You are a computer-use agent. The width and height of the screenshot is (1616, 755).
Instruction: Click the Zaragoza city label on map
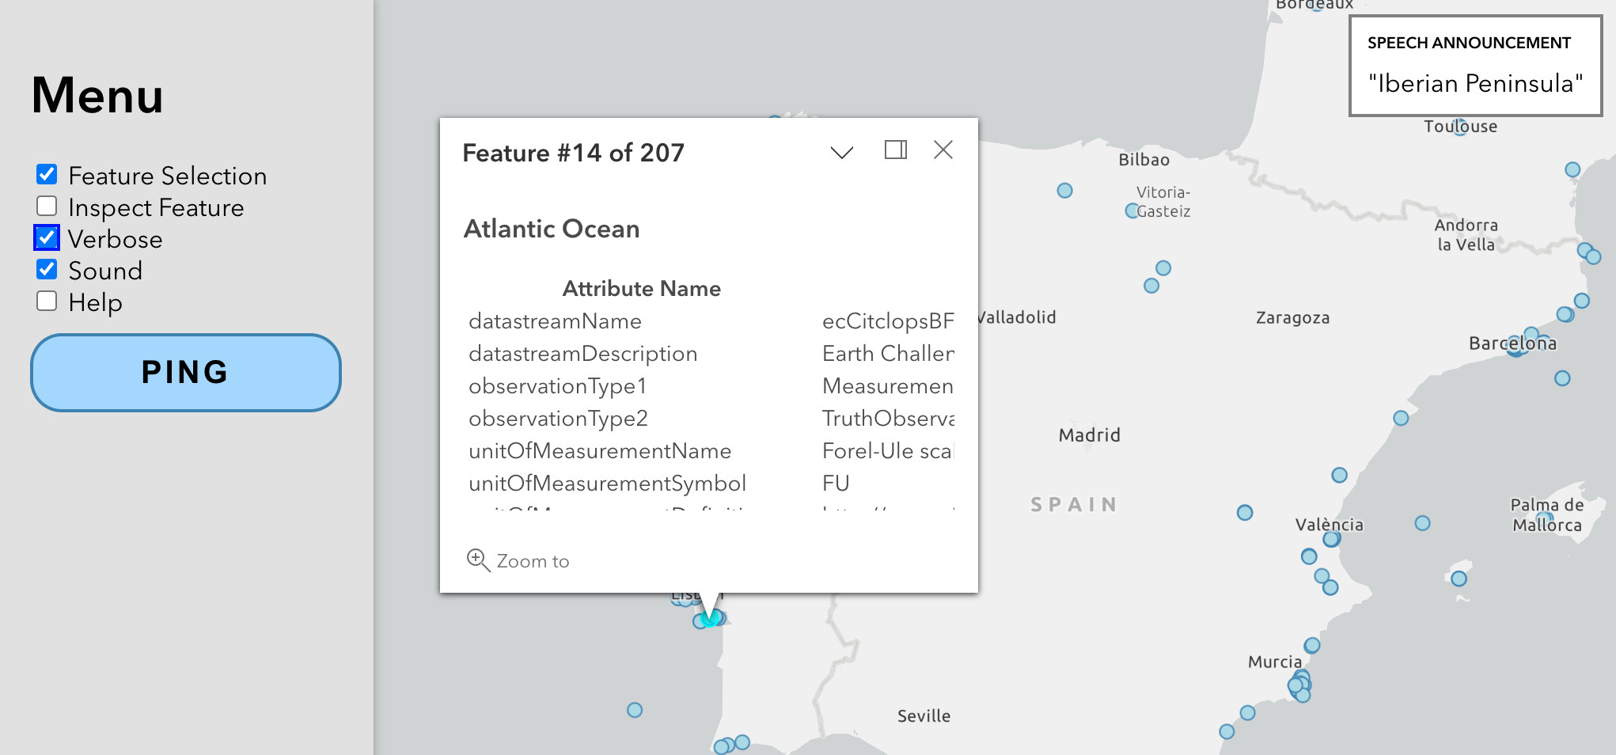[1292, 318]
